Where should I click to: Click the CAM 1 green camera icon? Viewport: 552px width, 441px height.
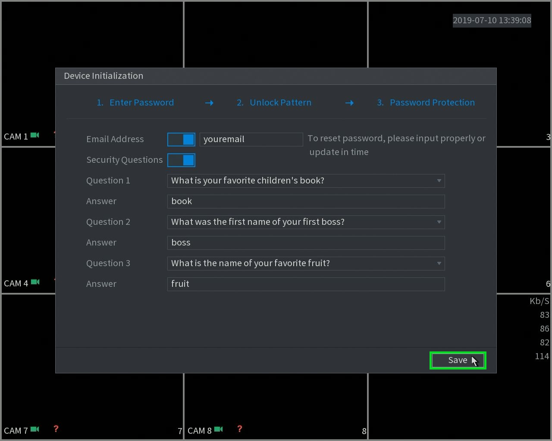pyautogui.click(x=35, y=135)
